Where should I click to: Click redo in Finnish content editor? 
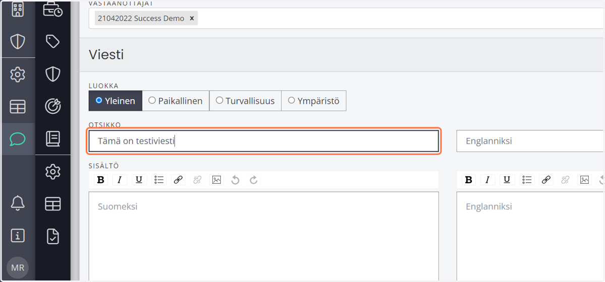(254, 180)
